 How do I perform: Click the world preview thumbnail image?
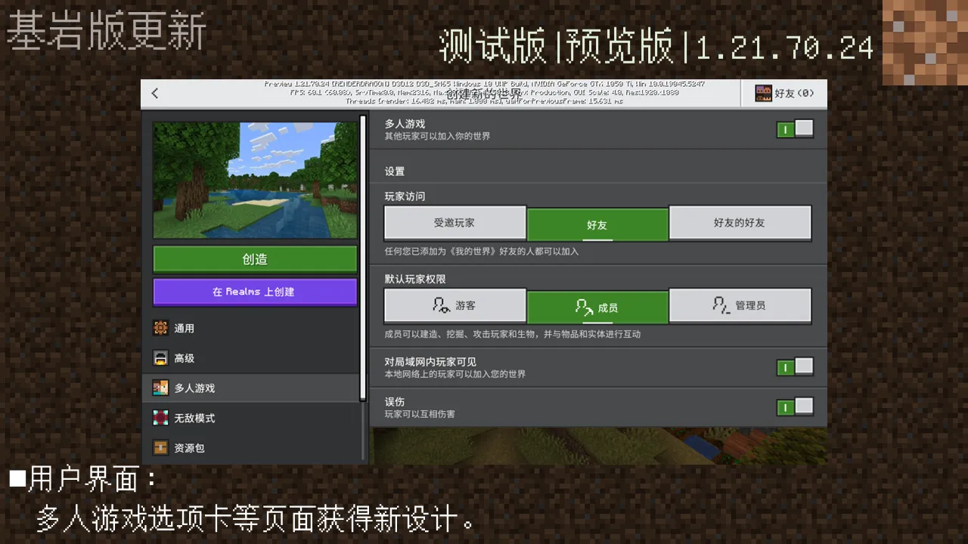pos(255,181)
